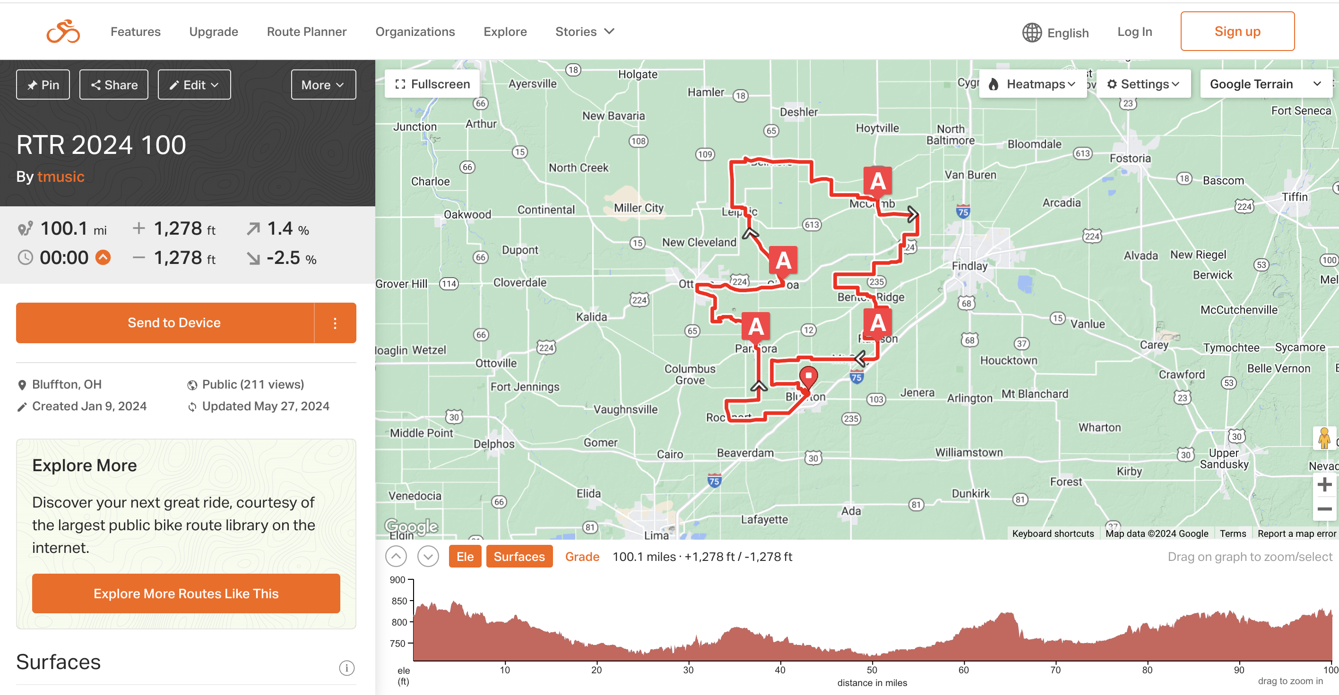Viewport: 1339px width, 695px height.
Task: Open the Features page
Action: pos(135,32)
